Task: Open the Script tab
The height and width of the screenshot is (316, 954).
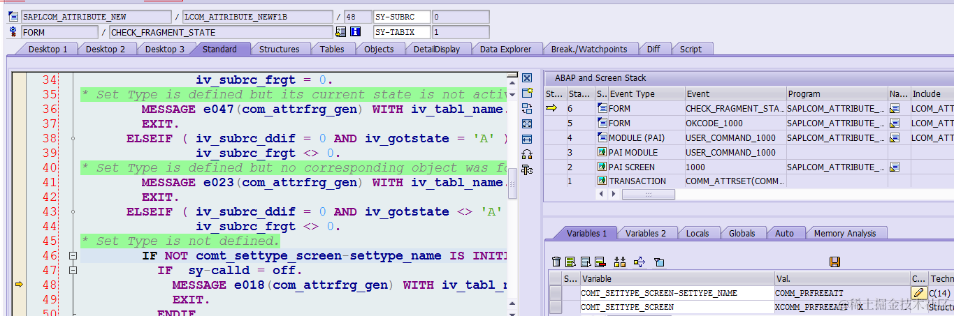Action: (691, 49)
